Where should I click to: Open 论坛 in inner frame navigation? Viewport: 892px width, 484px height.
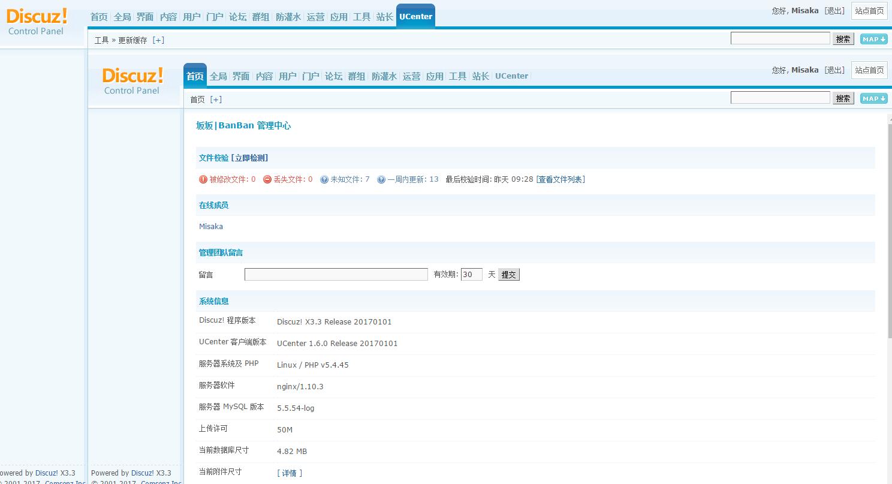[334, 76]
